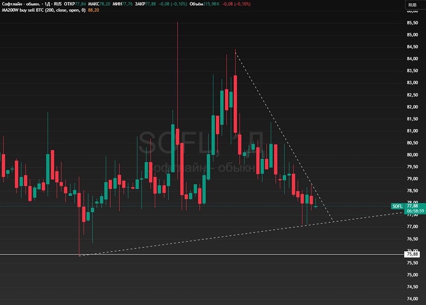The height and width of the screenshot is (305, 426).
Task: Click the 78,50 price axis label
Action: 412,191
